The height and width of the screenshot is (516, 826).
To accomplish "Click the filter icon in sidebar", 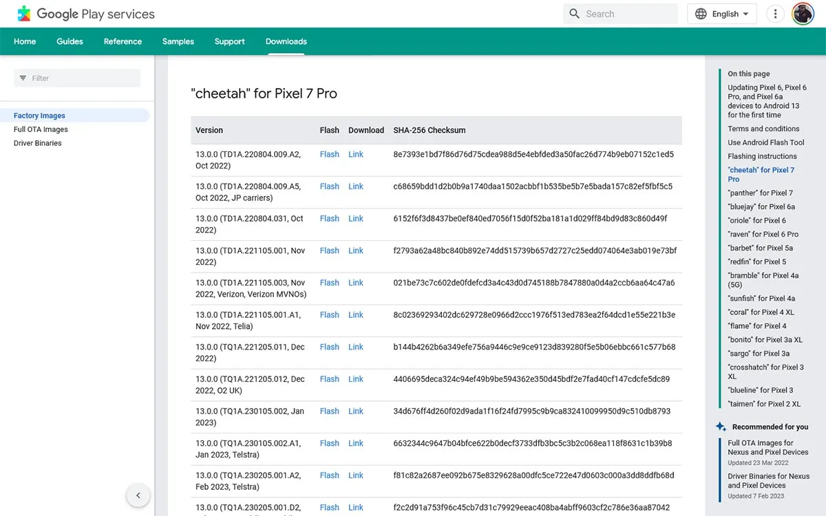I will tap(23, 78).
